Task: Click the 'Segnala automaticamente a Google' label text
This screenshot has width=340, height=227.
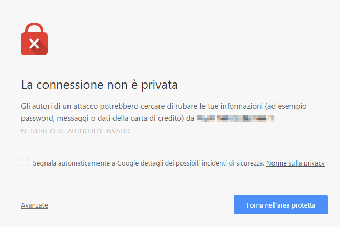Action: (85, 163)
